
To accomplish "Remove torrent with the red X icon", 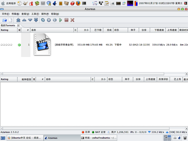I will [72, 20].
